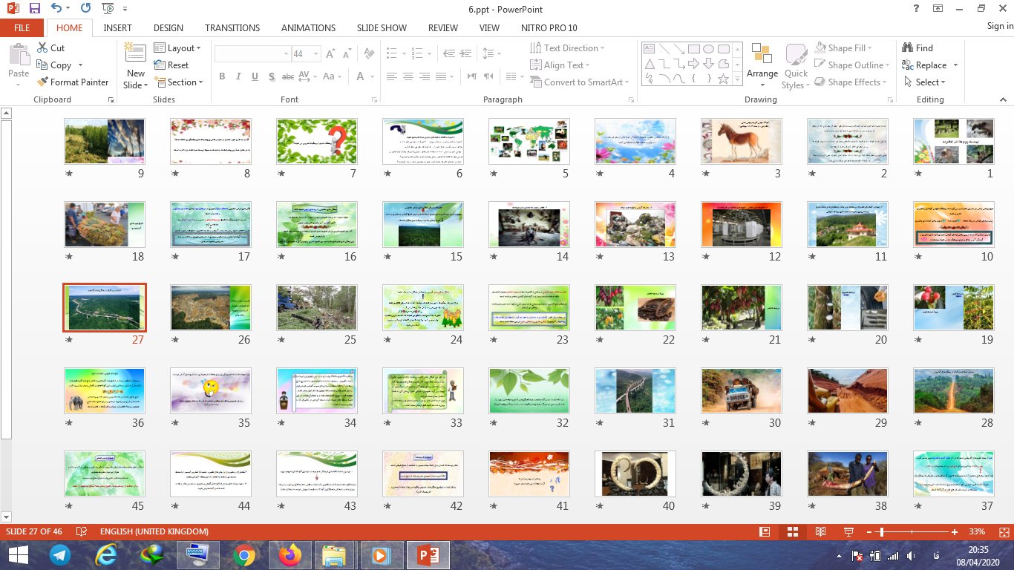Click the Find binoculars icon

tap(907, 47)
